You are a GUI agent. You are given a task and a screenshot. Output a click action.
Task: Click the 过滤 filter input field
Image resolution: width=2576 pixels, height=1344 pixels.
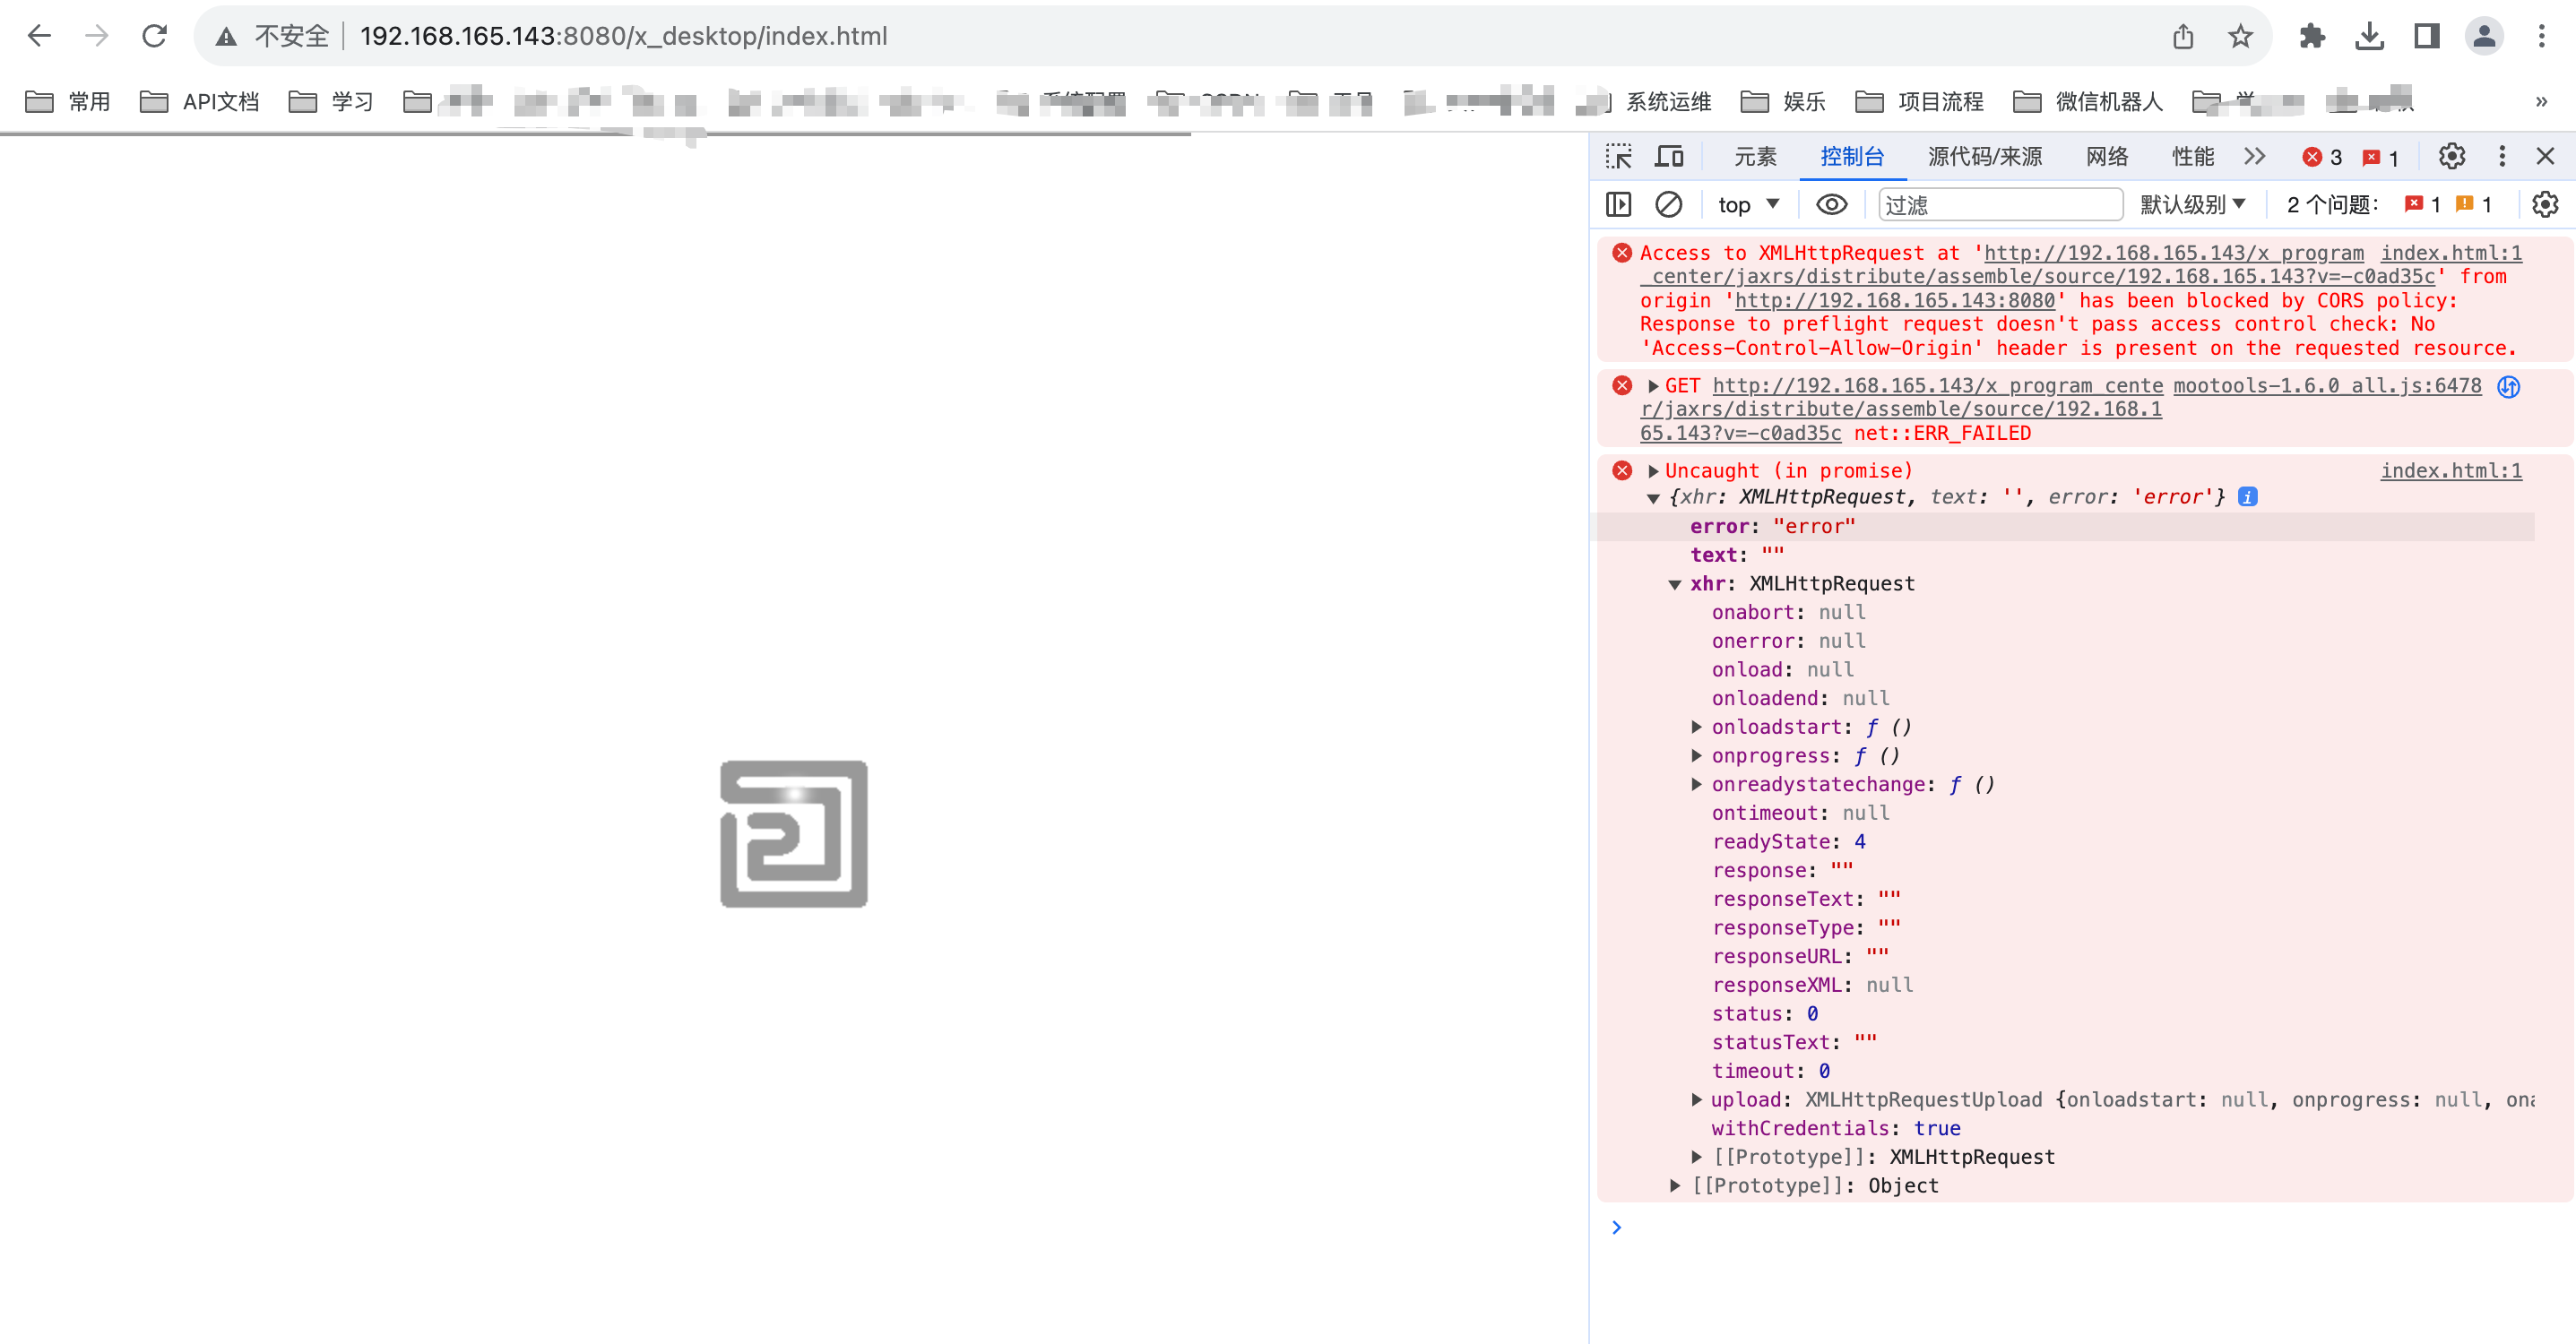[2000, 205]
